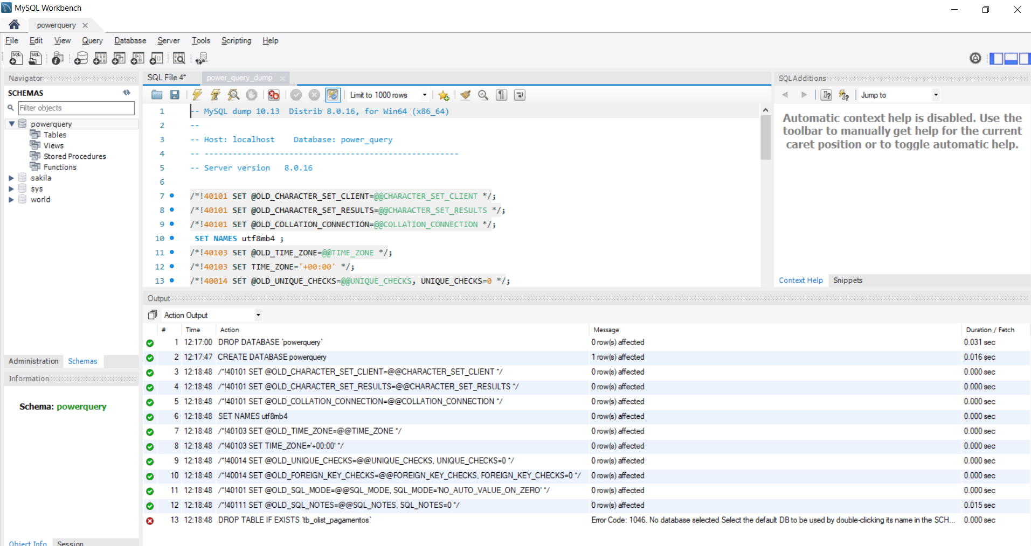Switch to the Administration tab
The height and width of the screenshot is (546, 1031).
point(33,361)
